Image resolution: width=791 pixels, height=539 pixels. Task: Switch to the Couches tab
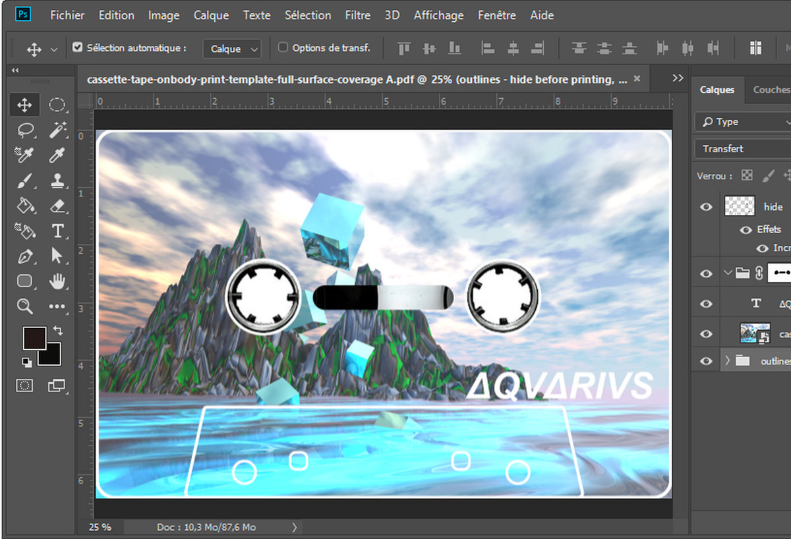pos(771,90)
